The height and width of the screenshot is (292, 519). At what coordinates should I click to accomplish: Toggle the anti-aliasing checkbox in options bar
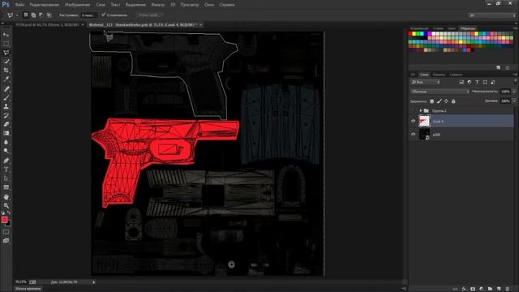(x=103, y=15)
